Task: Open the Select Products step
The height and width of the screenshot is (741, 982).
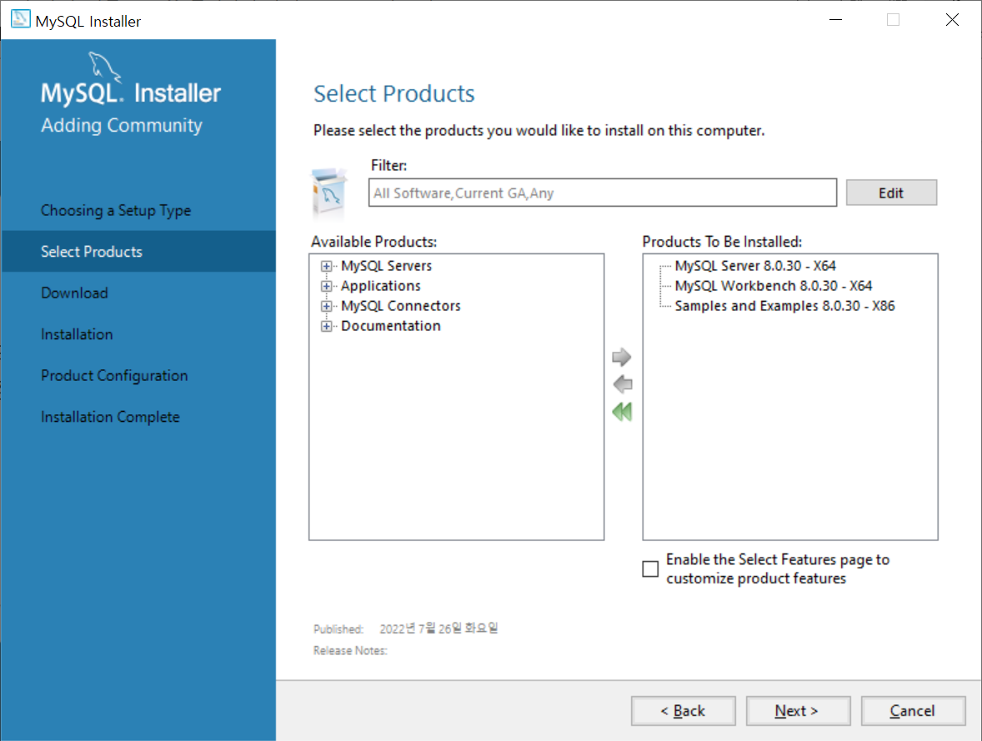Action: pyautogui.click(x=138, y=251)
